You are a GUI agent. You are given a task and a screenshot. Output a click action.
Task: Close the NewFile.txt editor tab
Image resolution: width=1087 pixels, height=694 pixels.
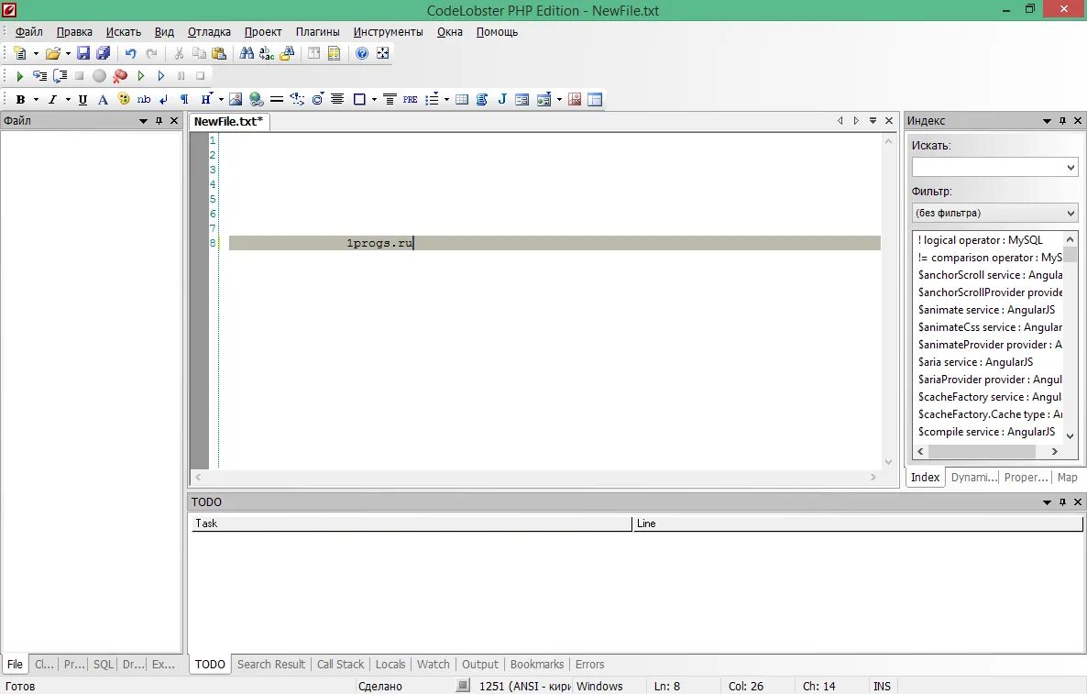(x=889, y=121)
